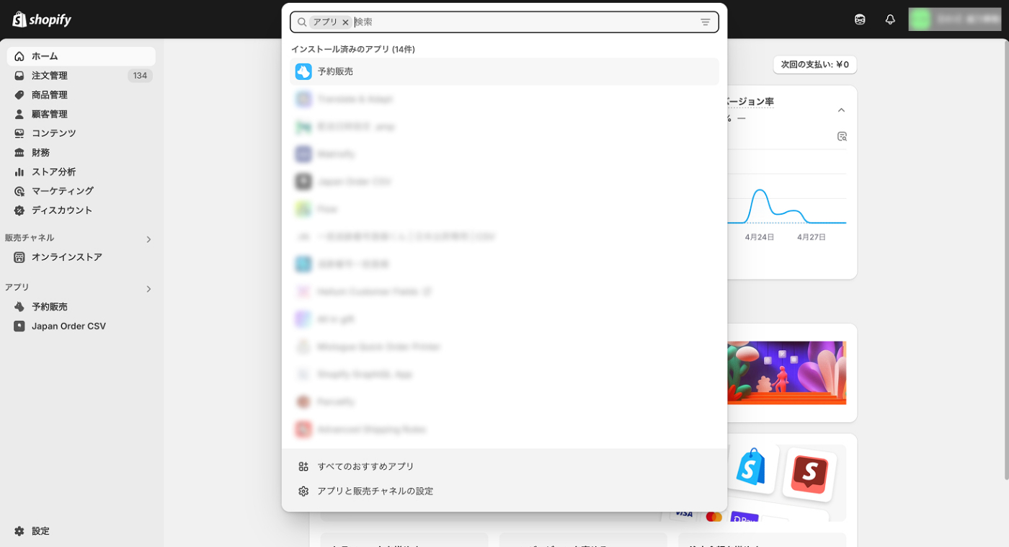Open Japan Order CSV in the sidebar

tap(81, 326)
